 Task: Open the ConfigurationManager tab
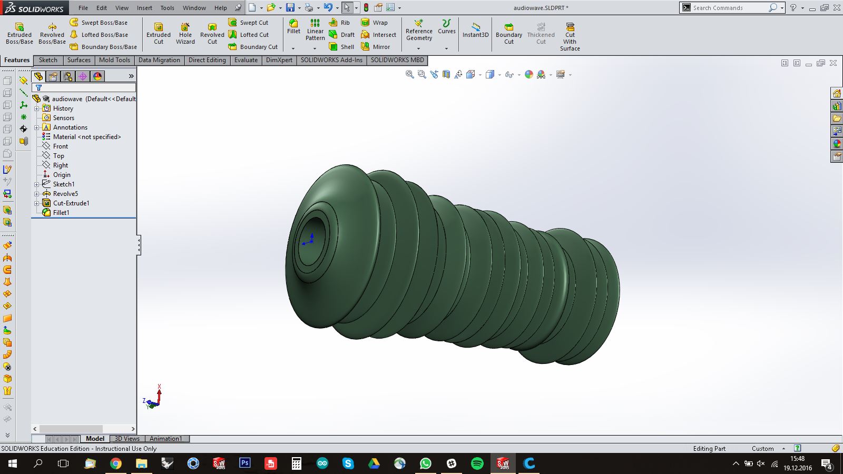68,76
